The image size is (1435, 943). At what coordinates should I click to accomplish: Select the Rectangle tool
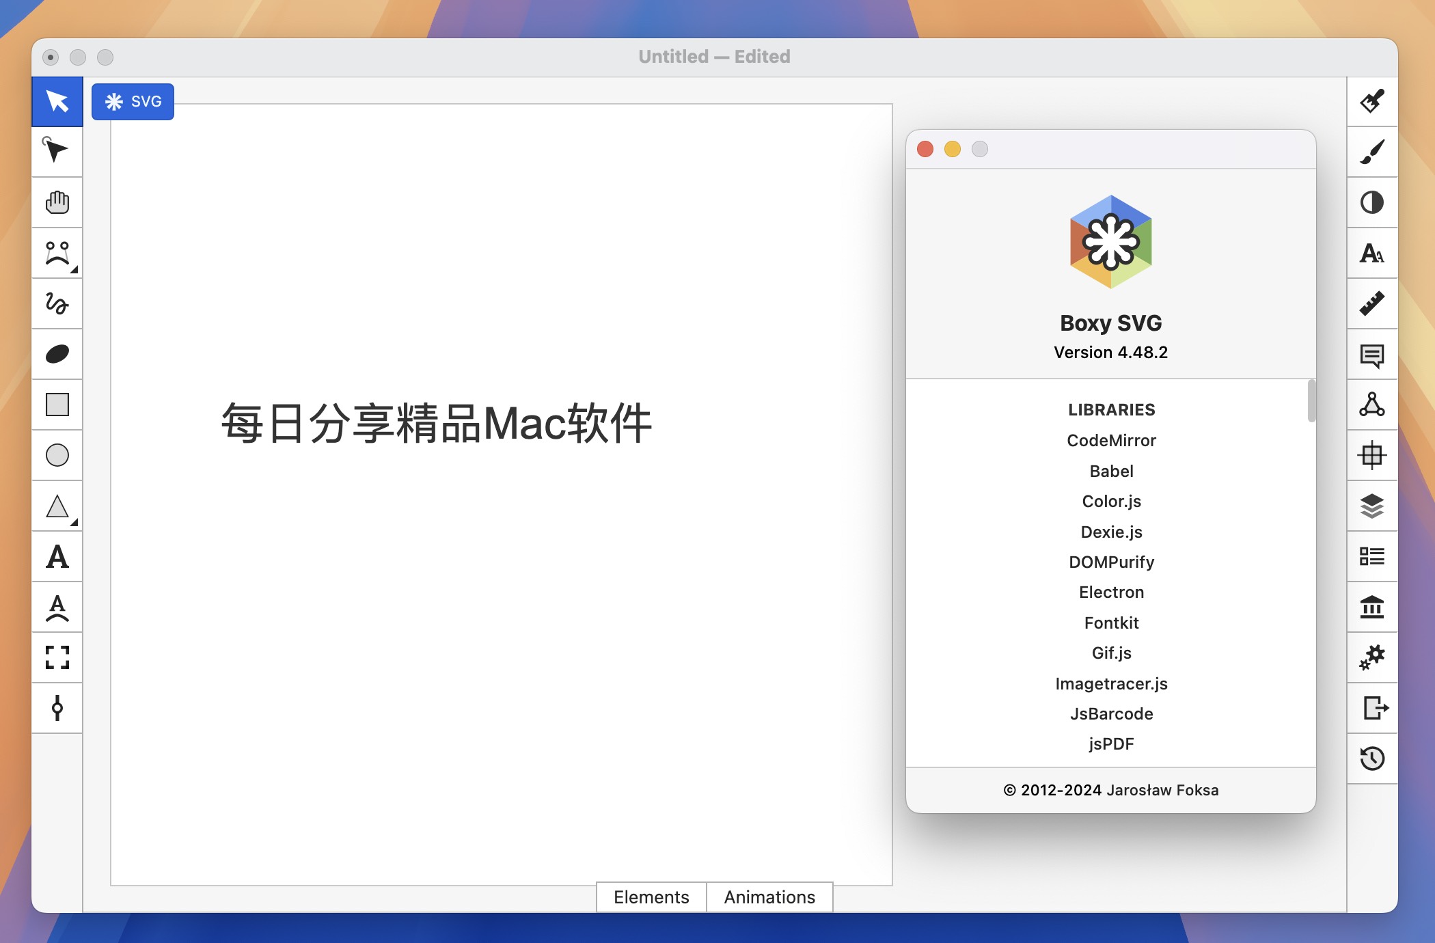[x=57, y=405]
